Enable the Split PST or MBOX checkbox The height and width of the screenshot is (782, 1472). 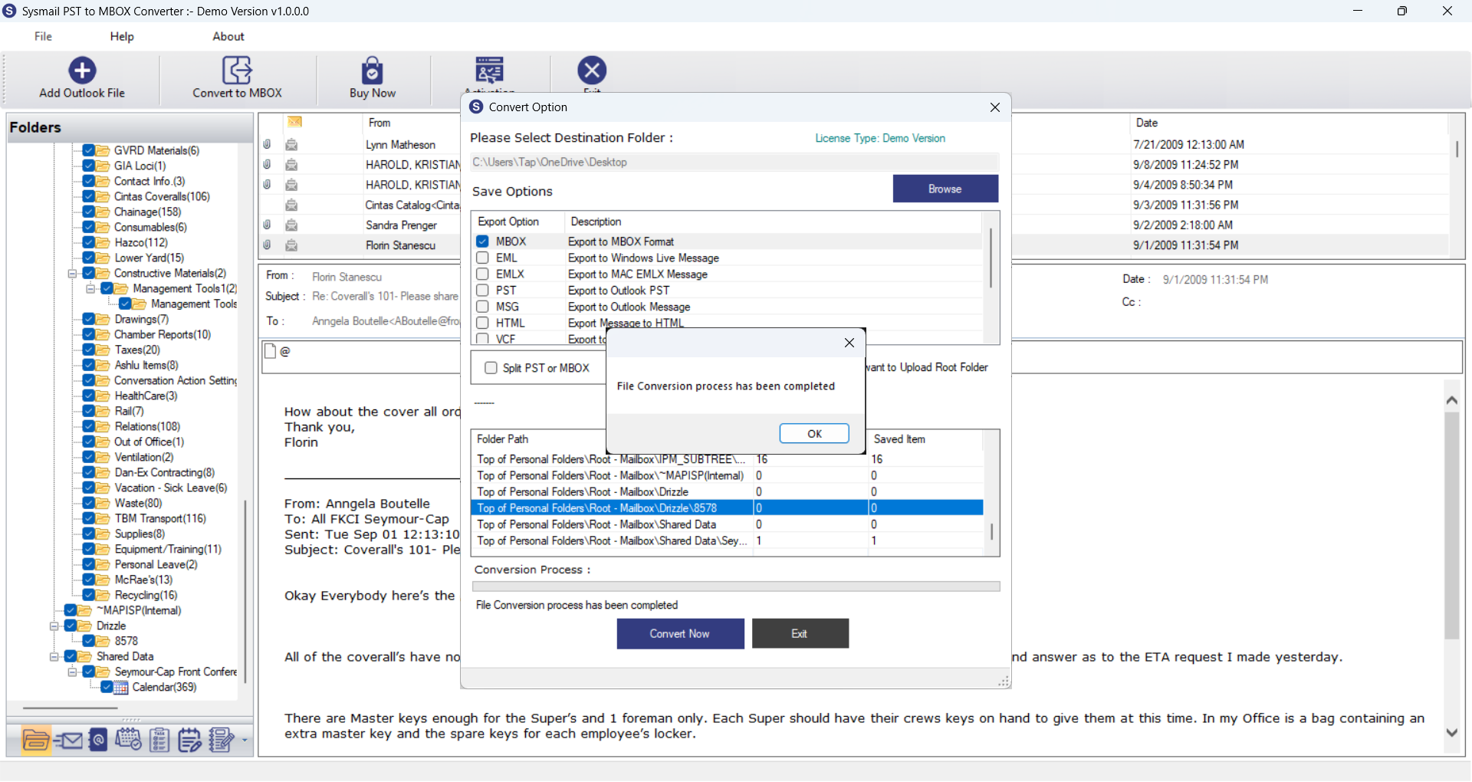[491, 368]
